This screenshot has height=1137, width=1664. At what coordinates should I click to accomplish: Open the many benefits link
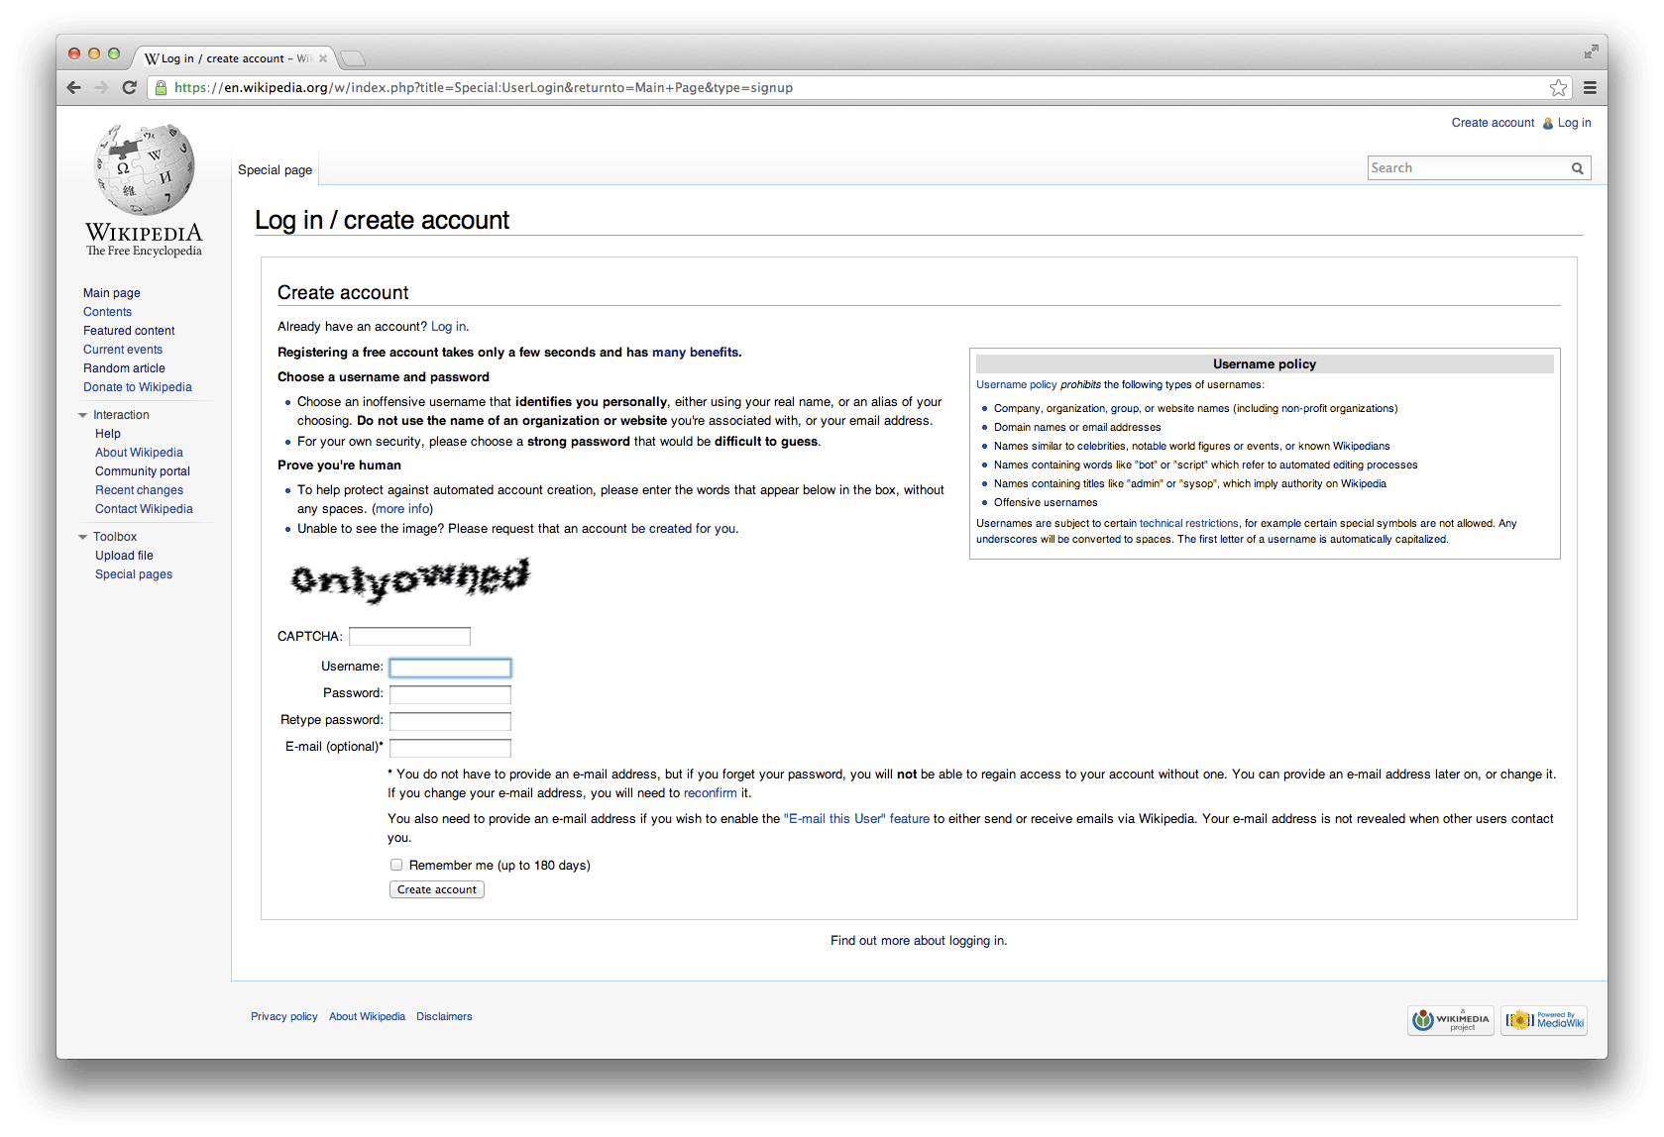point(695,353)
